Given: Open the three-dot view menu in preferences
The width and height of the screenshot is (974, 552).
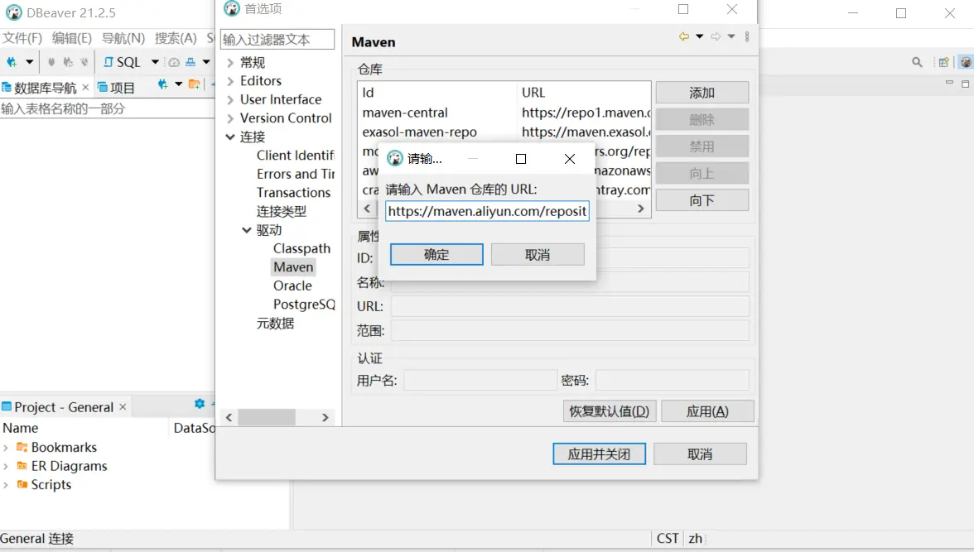Looking at the screenshot, I should [x=747, y=36].
